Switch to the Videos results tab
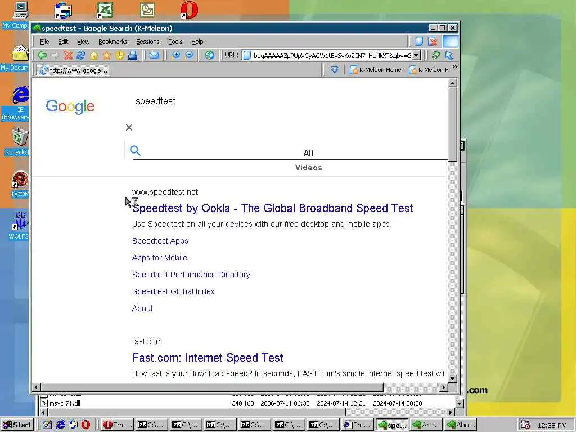The height and width of the screenshot is (432, 576). point(309,168)
